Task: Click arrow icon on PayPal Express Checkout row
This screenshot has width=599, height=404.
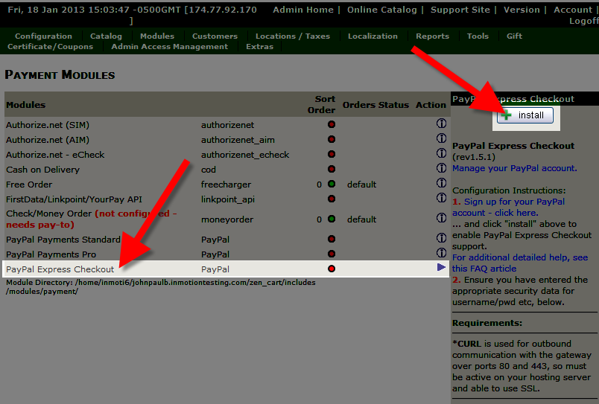Action: pyautogui.click(x=442, y=267)
